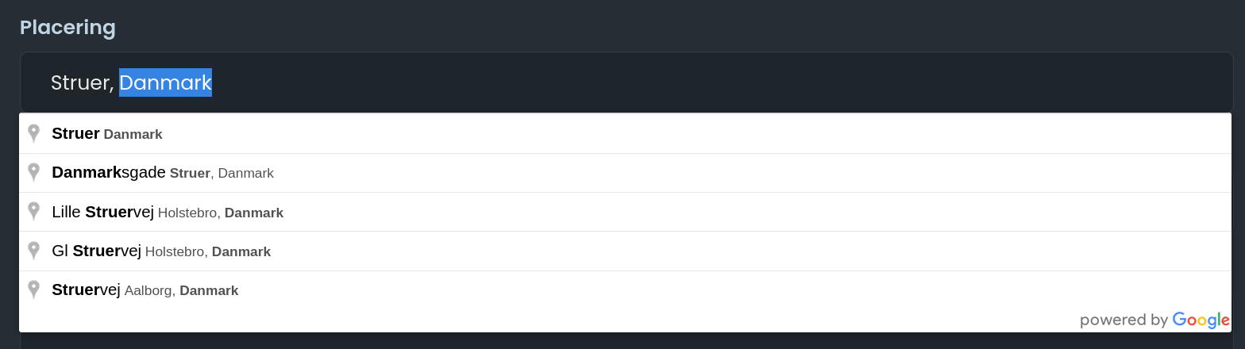
Task: Click the 'Struer, Danmark' text after Danmarksgade
Action: pyautogui.click(x=222, y=173)
